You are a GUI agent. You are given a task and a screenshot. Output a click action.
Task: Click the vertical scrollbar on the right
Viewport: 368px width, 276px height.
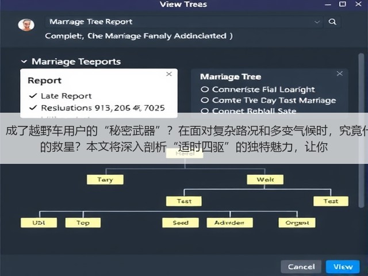pos(361,131)
